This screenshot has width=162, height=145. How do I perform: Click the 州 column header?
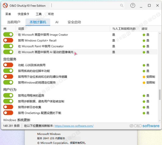click(x=5, y=29)
